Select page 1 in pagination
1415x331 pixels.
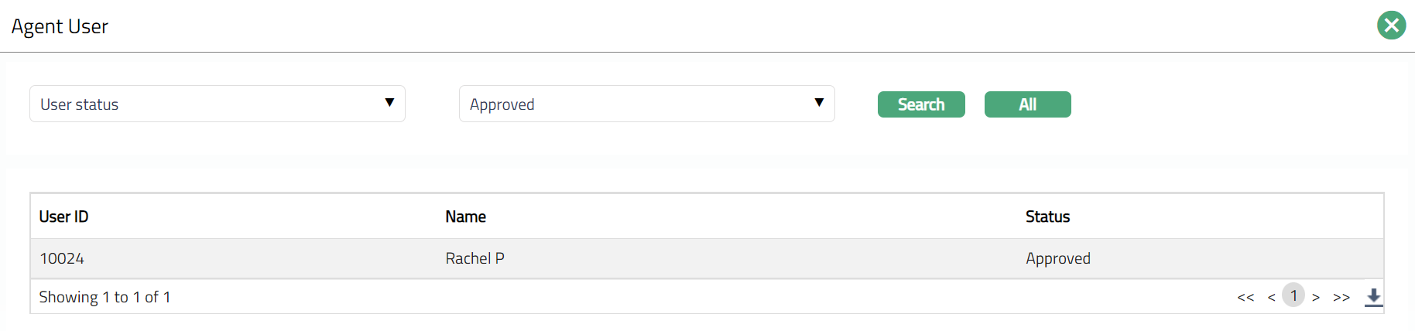[1293, 295]
